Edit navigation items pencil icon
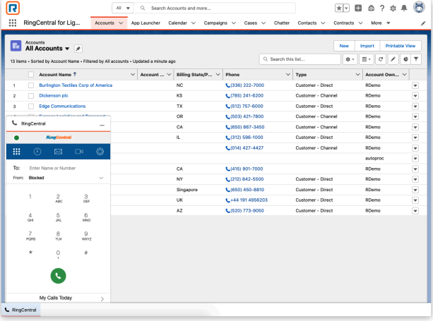Screen dimensions: 433x321 point(423,23)
